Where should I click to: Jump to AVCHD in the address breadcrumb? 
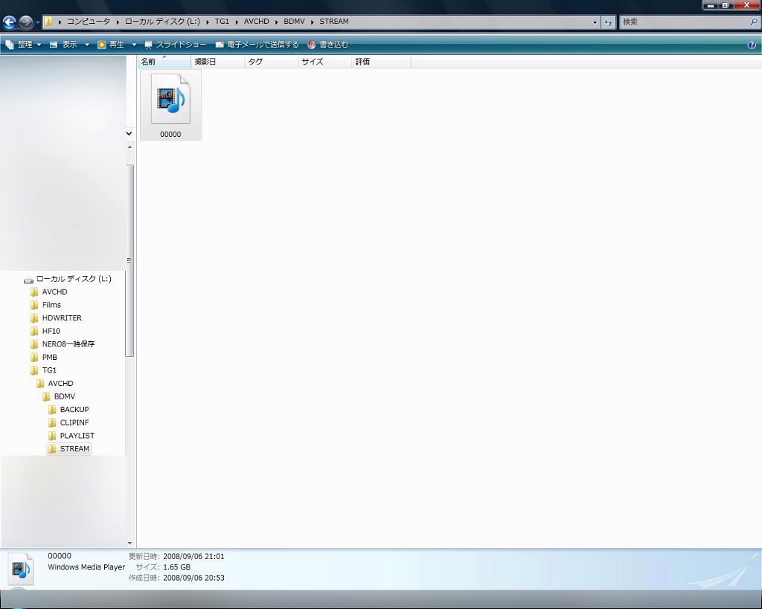[256, 22]
